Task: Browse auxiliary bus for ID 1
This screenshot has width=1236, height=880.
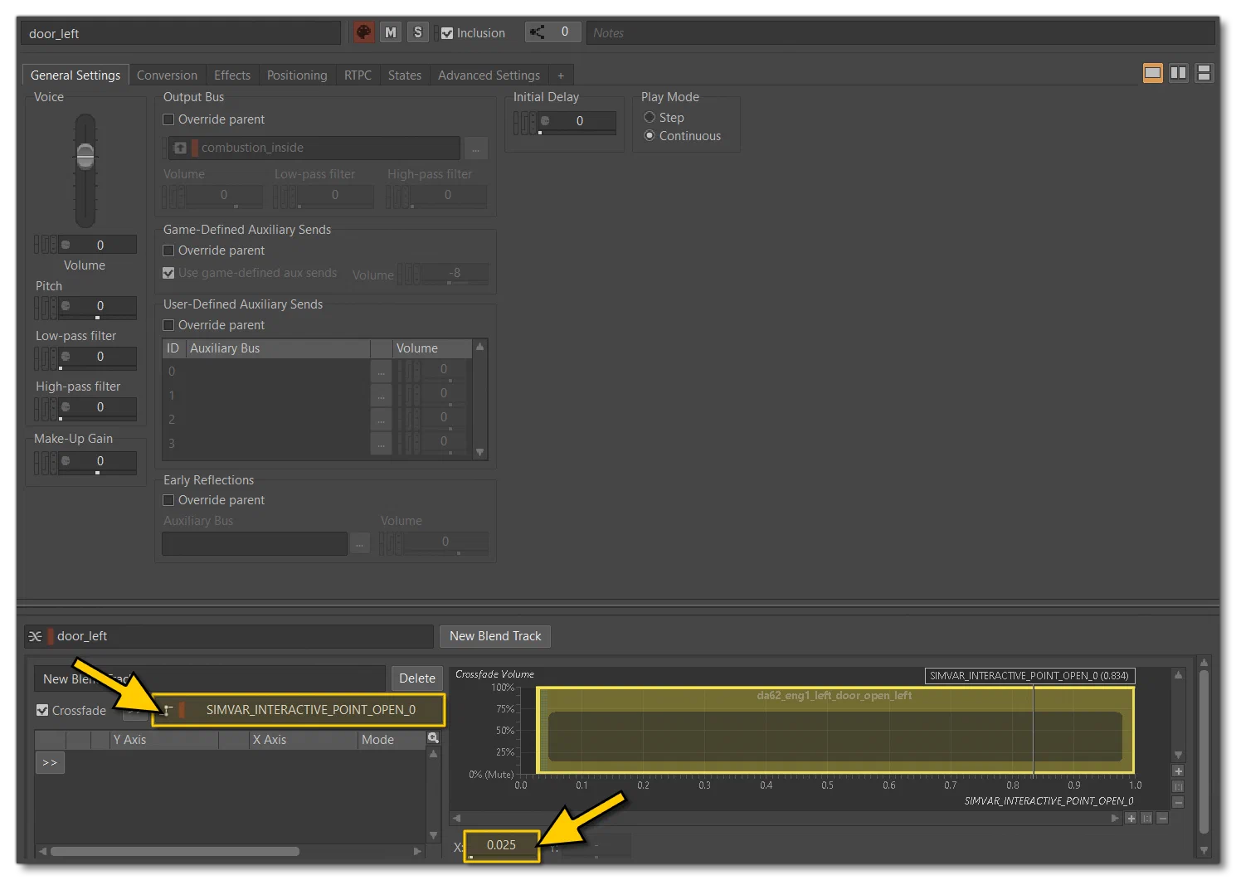Action: coord(381,396)
